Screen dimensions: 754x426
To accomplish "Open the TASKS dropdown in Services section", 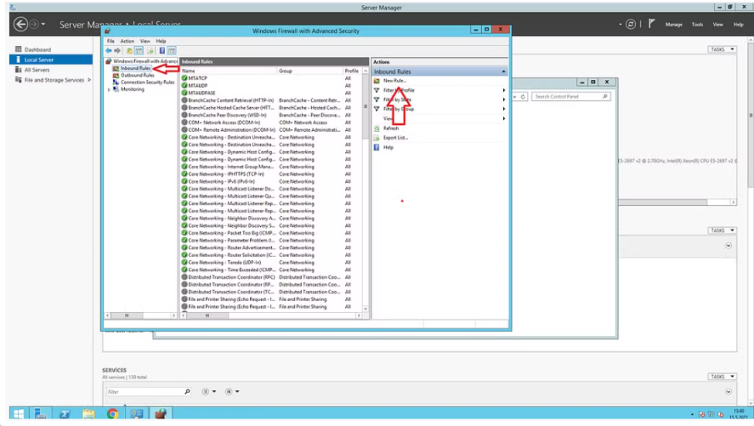I will [x=722, y=377].
